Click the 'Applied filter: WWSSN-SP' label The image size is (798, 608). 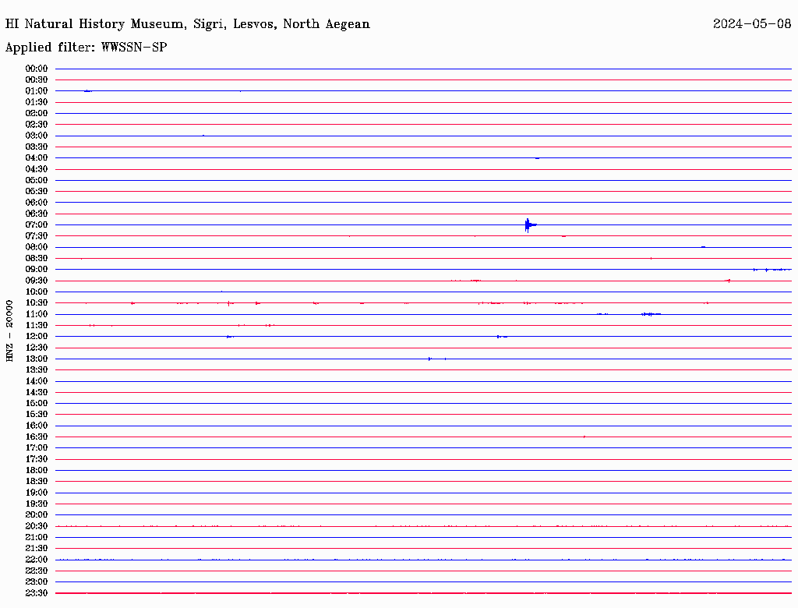pos(86,48)
